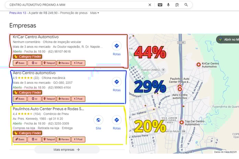This screenshot has height=159, width=239.
Task: Click Paulinhos phone (62) 3255-3309
Action: tap(58, 124)
